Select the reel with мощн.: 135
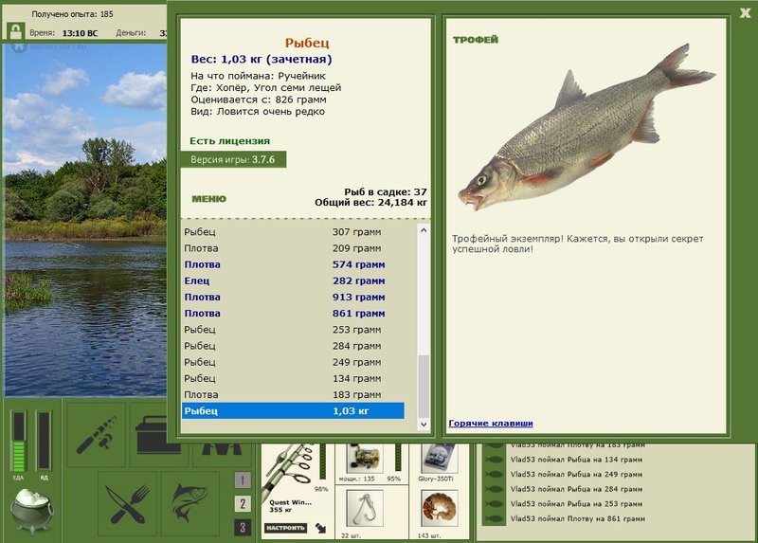 (x=365, y=459)
